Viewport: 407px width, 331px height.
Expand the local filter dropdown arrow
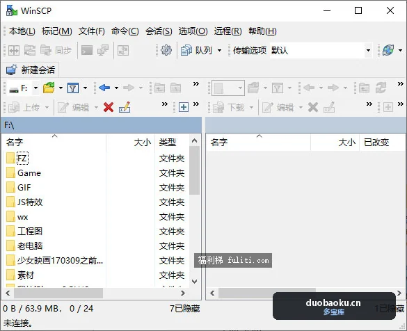(85, 88)
